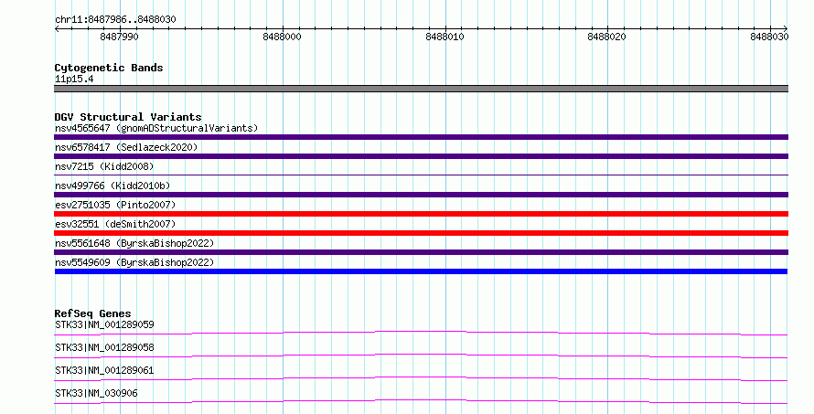Open variant nsv4565647 (gnomADStructuralVariants) label

coord(156,128)
